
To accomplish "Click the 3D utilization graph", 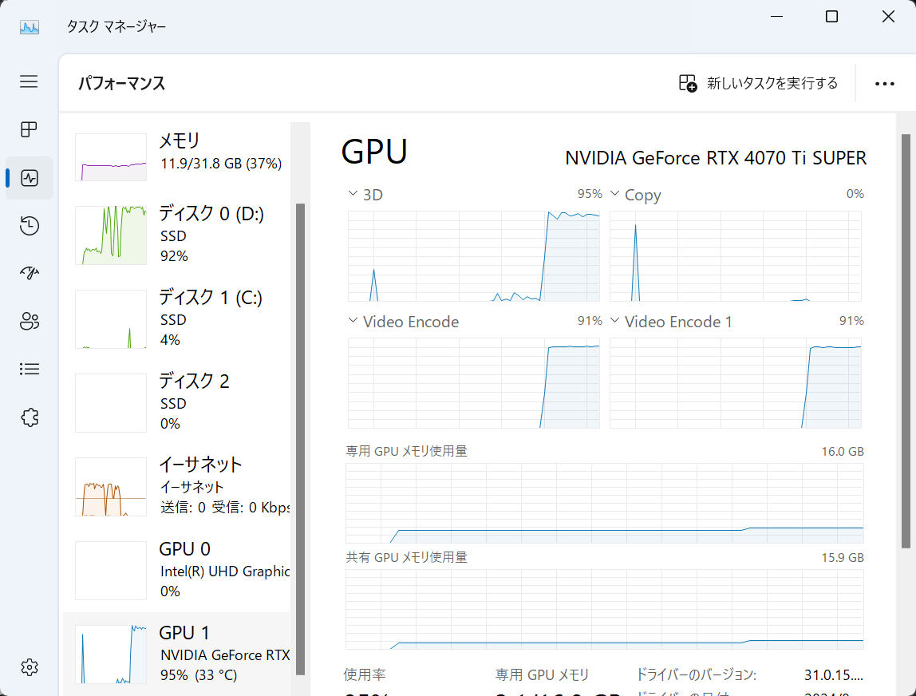I will (x=474, y=256).
